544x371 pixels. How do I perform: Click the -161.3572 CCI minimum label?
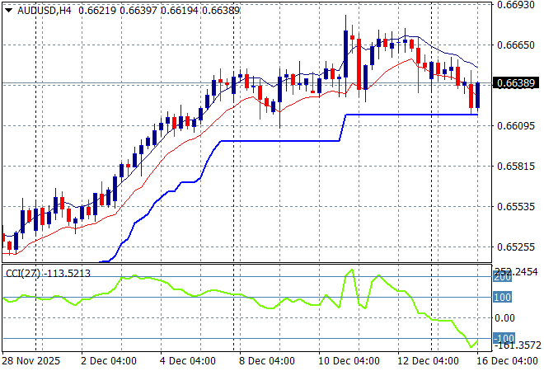pyautogui.click(x=518, y=345)
